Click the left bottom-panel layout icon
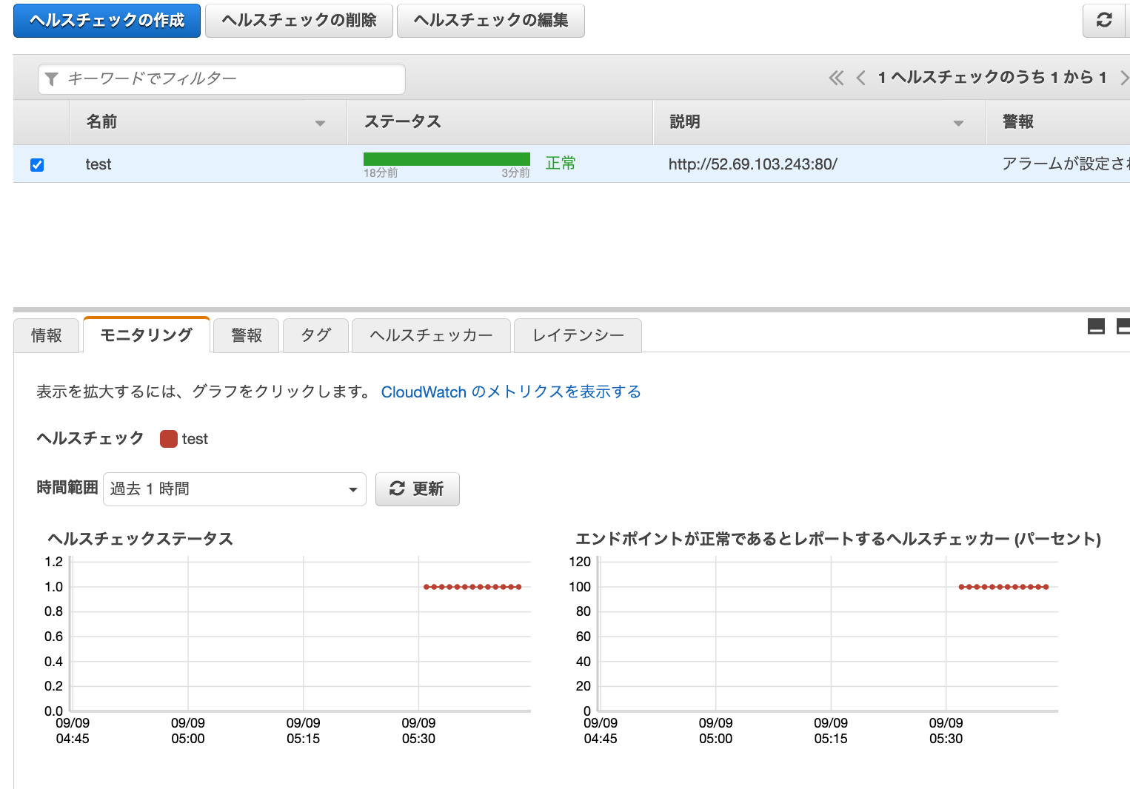The height and width of the screenshot is (789, 1130). tap(1096, 326)
